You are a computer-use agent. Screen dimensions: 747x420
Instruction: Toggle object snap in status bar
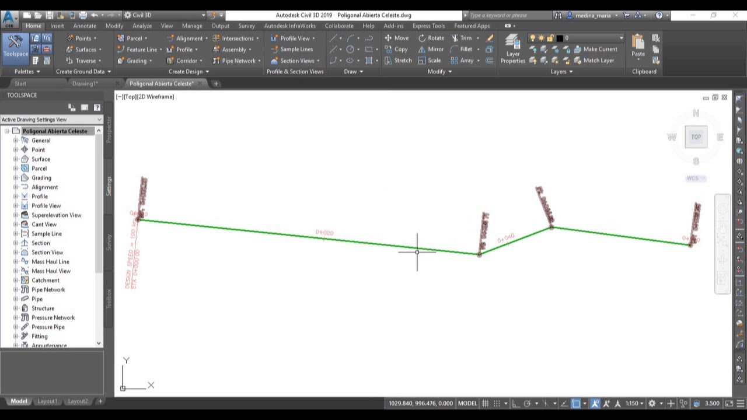click(x=575, y=403)
